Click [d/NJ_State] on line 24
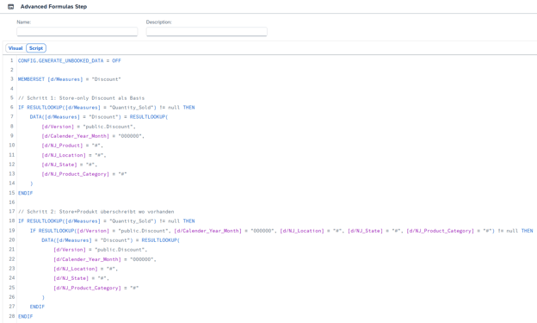 pos(71,278)
